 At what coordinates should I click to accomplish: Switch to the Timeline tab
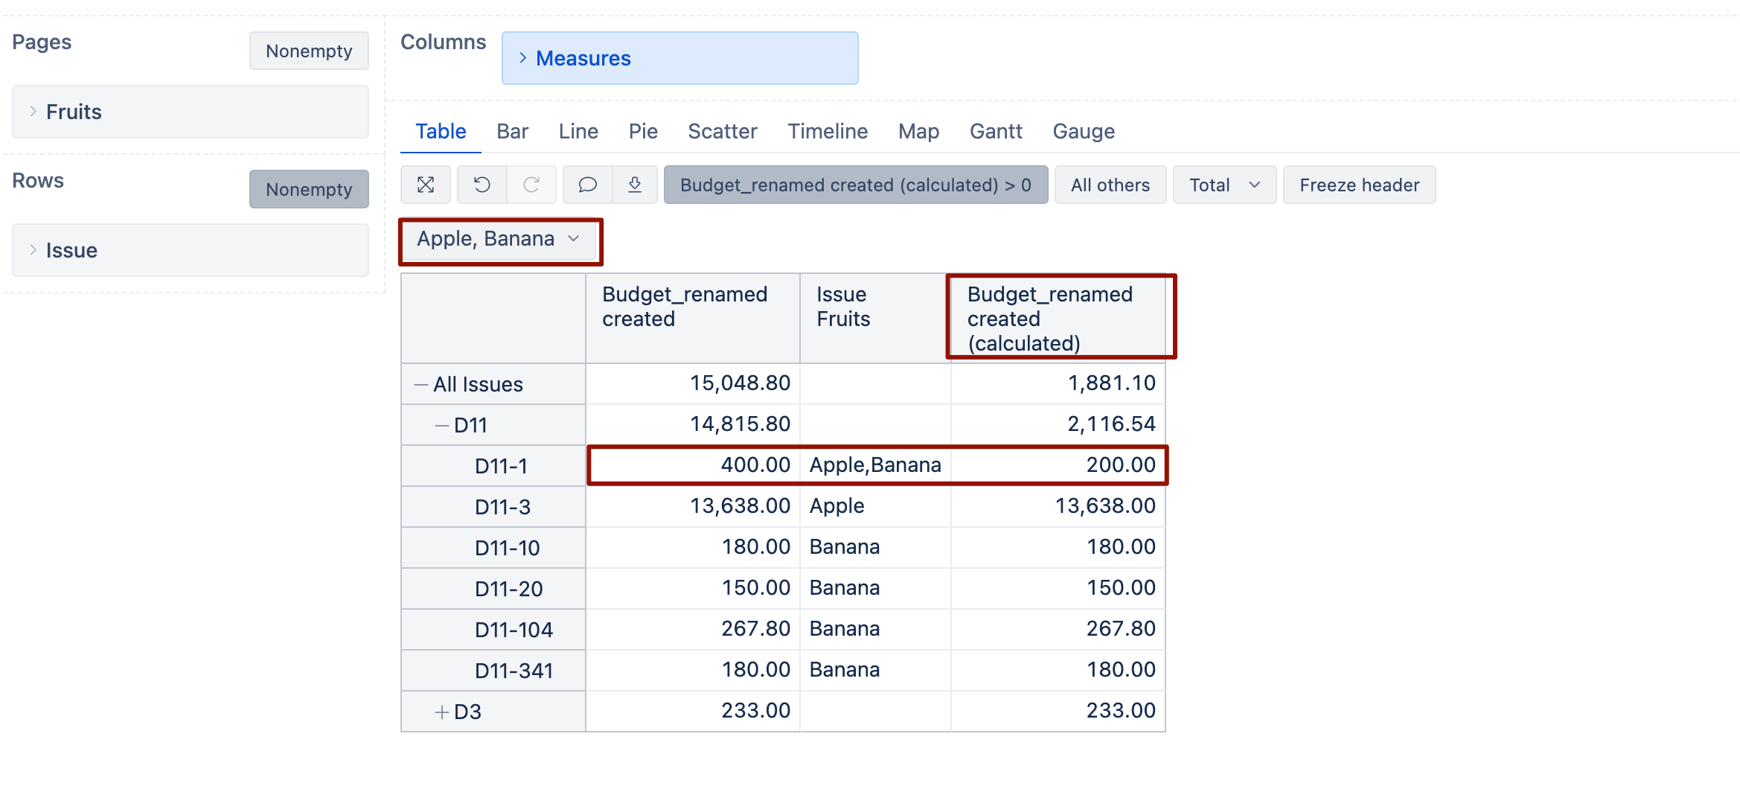point(828,132)
